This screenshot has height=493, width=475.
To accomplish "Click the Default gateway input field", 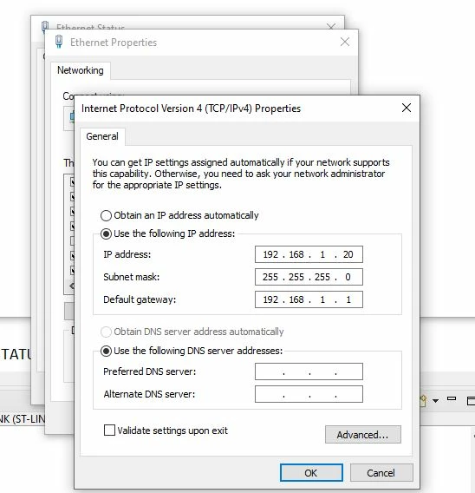I will [309, 299].
